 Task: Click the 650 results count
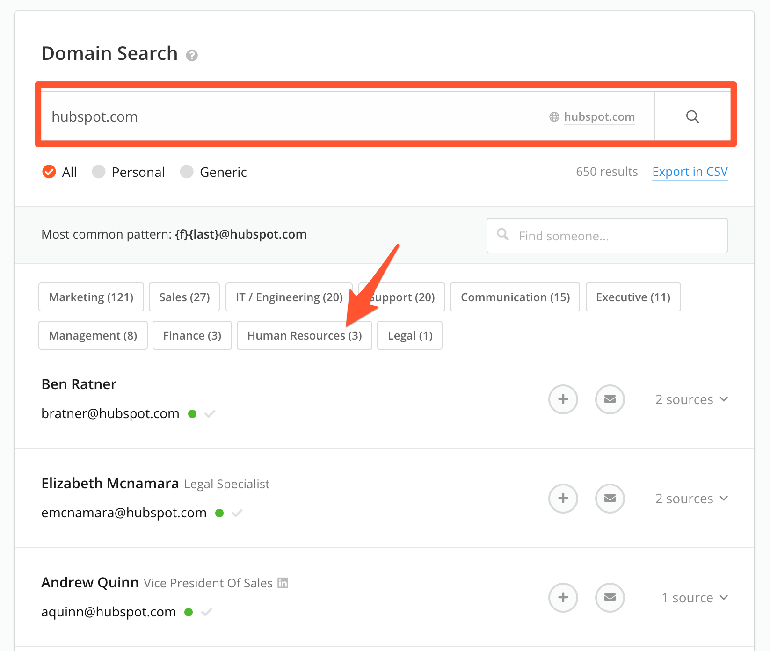pos(607,172)
